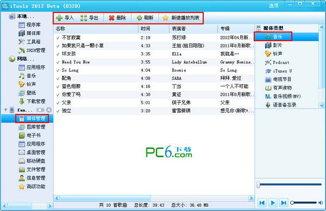Toggle the checkmark for song 独立

tap(58, 111)
